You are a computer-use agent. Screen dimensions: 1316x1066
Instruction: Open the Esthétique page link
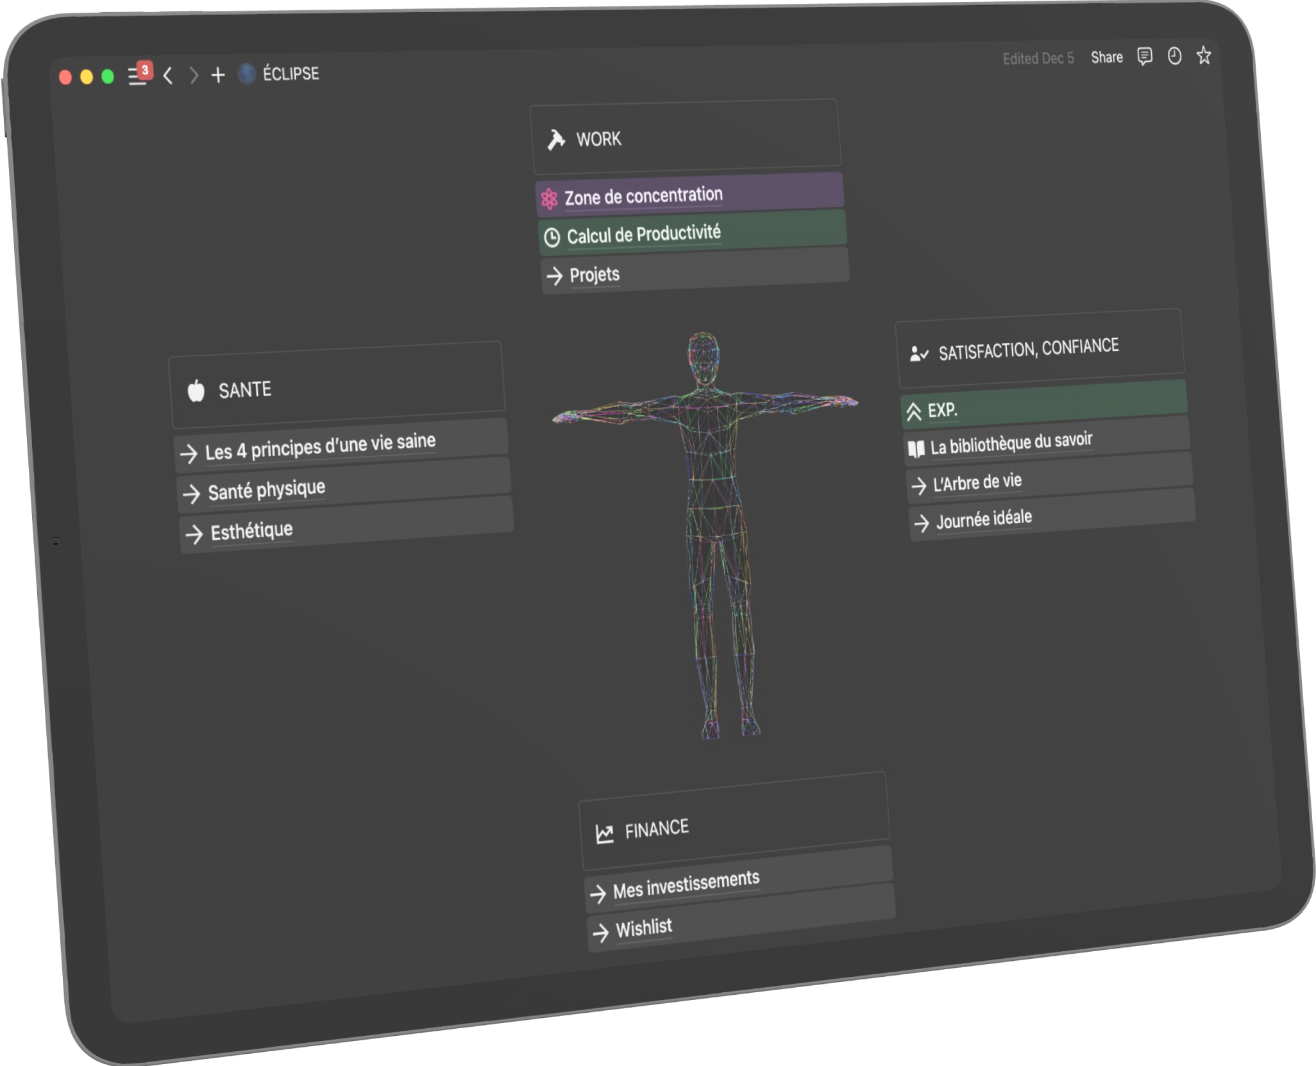(251, 531)
